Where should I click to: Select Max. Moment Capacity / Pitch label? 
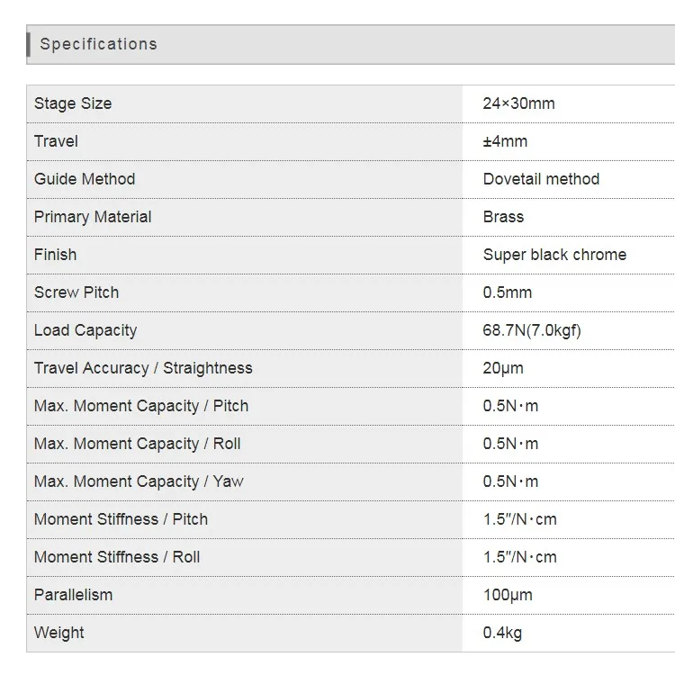pyautogui.click(x=141, y=406)
